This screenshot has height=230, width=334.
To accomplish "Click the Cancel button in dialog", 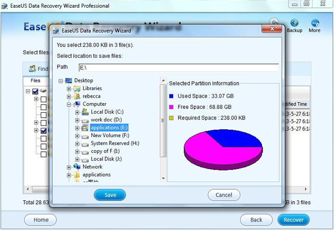I will pos(224,195).
